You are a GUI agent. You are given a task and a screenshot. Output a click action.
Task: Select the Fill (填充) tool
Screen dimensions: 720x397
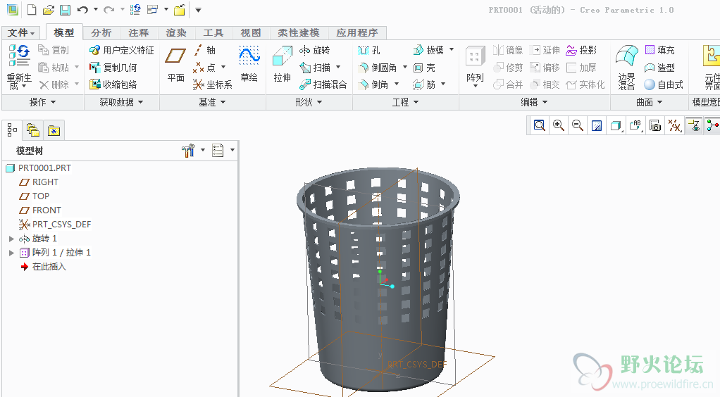[659, 50]
